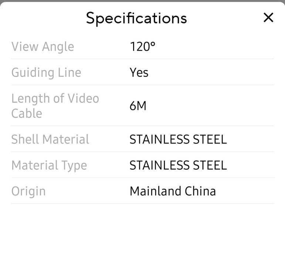This screenshot has width=285, height=259.
Task: Select the 'Yes' guiding line value
Action: click(x=139, y=73)
